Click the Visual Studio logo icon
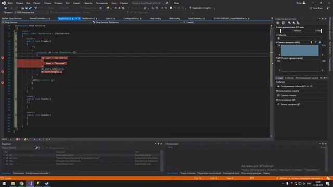Image resolution: width=333 pixels, height=187 pixels. coord(4,3)
